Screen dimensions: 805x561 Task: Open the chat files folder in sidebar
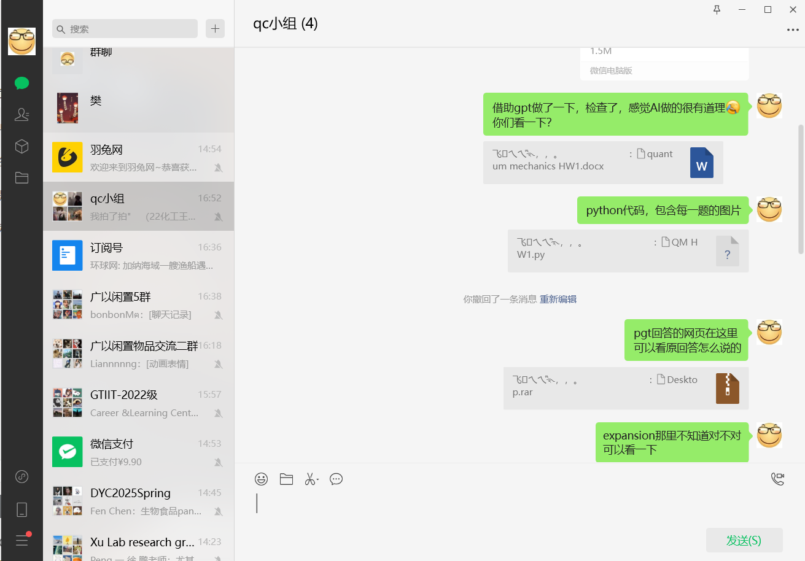[x=22, y=178]
